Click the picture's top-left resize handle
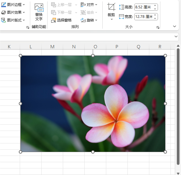The height and width of the screenshot is (175, 181). click(x=20, y=56)
